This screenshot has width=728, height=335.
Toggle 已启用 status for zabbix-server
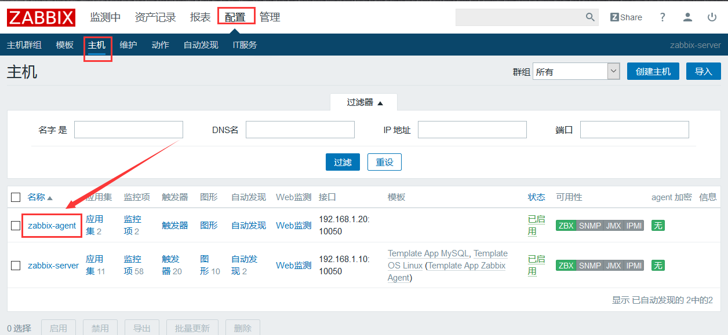click(x=536, y=265)
